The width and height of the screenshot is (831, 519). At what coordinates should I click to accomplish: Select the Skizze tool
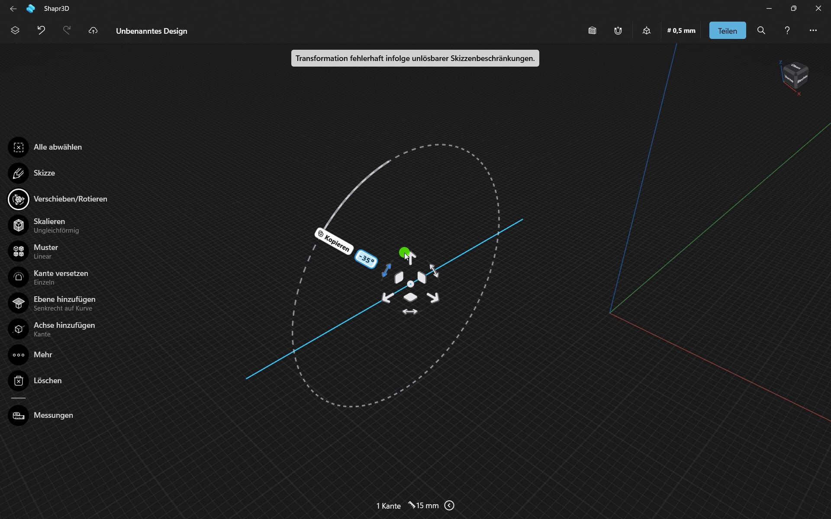pyautogui.click(x=18, y=173)
